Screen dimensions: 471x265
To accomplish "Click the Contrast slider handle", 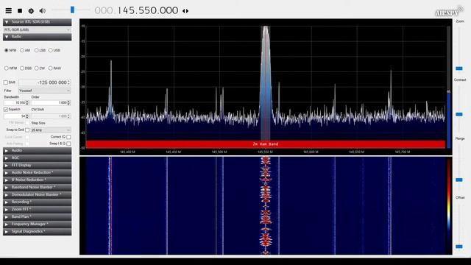I will 459,114.
